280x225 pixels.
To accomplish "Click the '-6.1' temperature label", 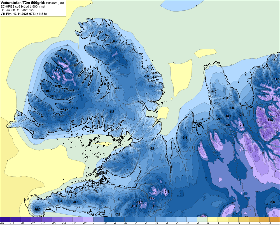I will click(216, 103).
